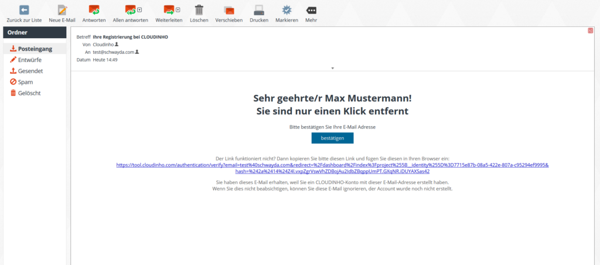This screenshot has height=265, width=600.
Task: Click recipient address test@schwayda.com
Action: [113, 52]
